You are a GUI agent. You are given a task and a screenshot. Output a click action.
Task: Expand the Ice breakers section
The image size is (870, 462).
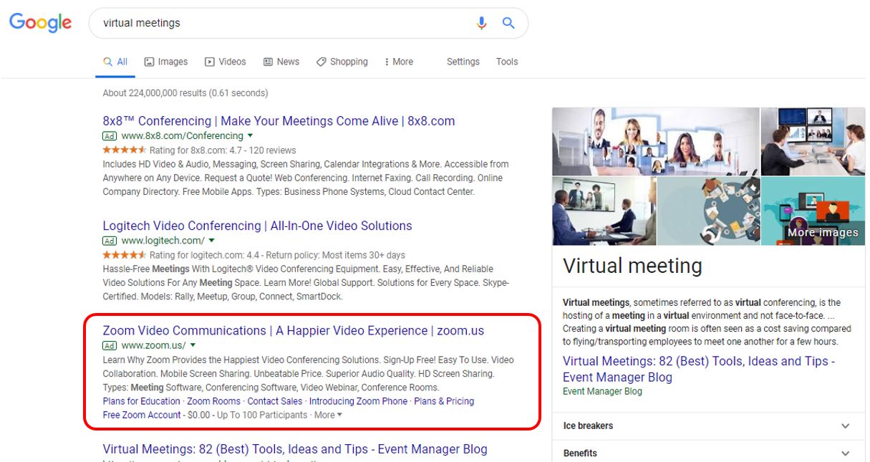click(708, 425)
